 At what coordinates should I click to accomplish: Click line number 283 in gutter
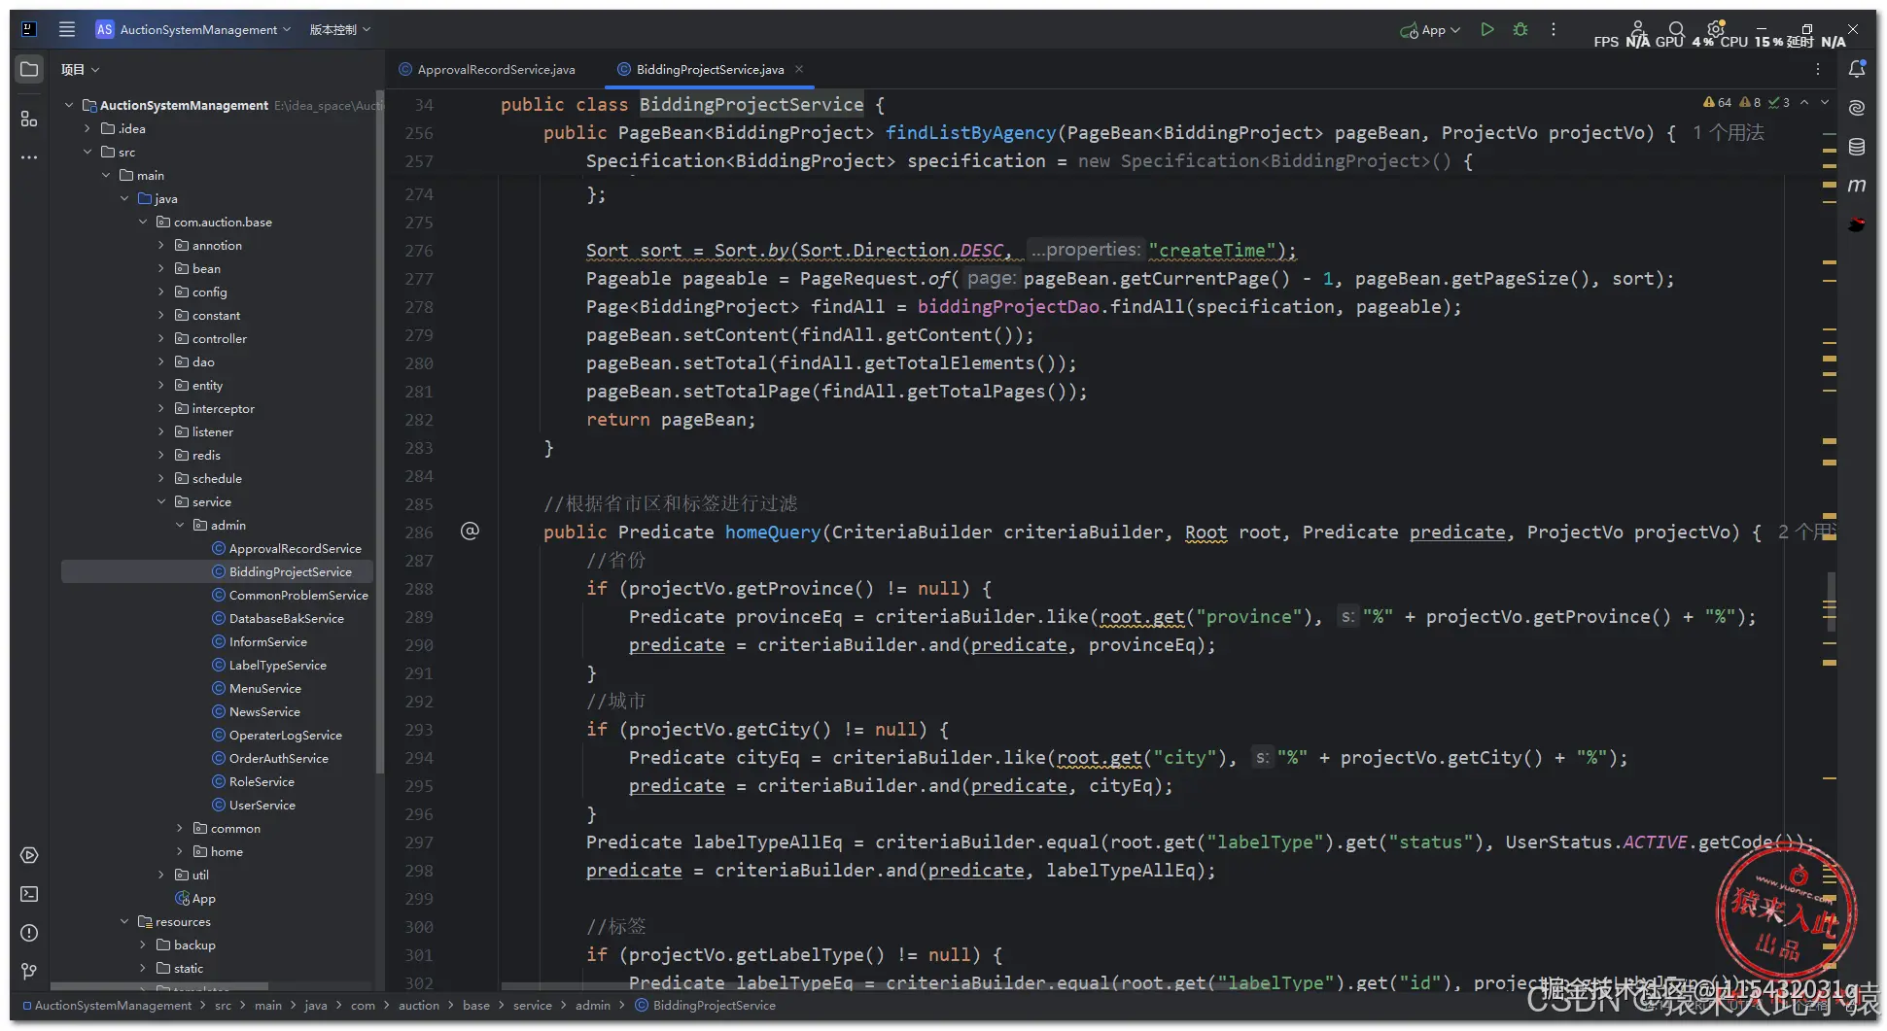pos(419,448)
